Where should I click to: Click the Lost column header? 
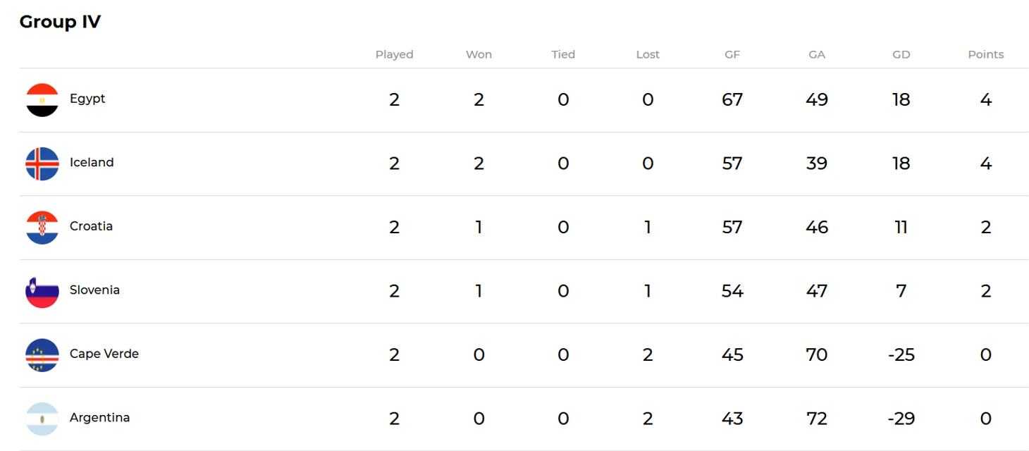coord(648,54)
